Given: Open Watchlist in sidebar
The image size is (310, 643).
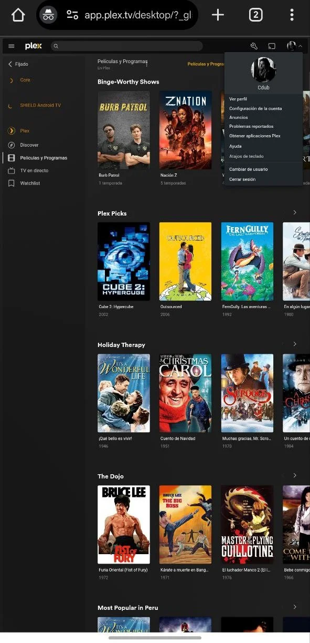Looking at the screenshot, I should click(30, 183).
